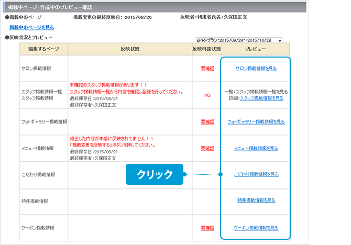The width and height of the screenshot is (351, 245).
Task: Open the メニュー掲載情報を見る preview link
Action: (256, 148)
